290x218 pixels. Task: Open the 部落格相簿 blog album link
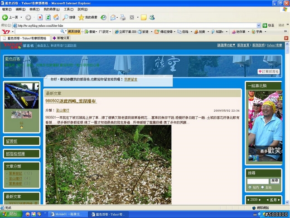click(x=15, y=154)
